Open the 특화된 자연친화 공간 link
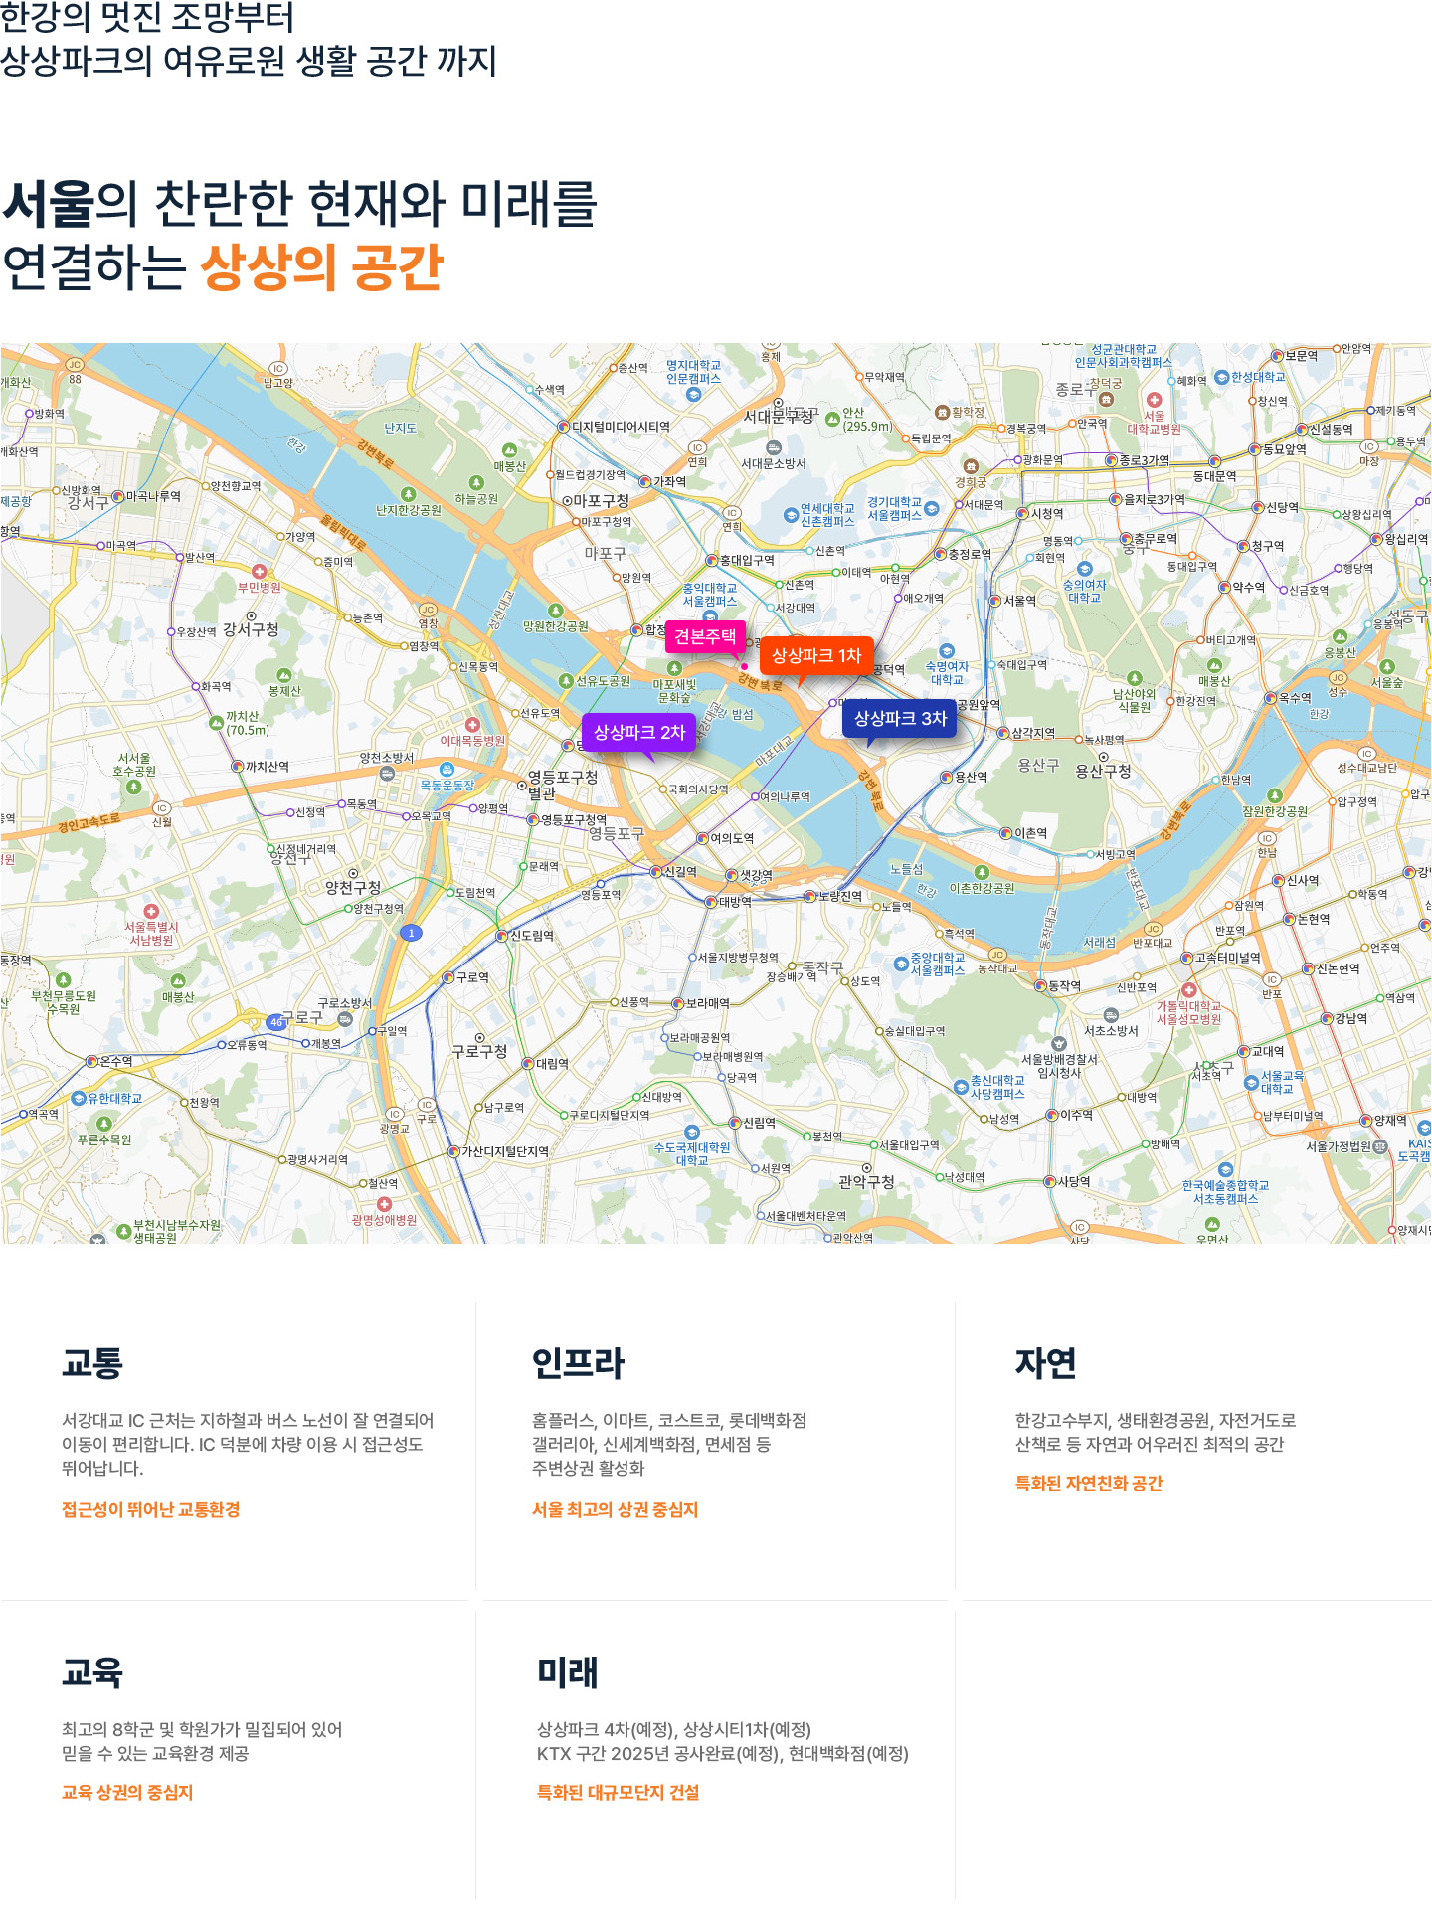Viewport: 1432px width, 1929px height. [x=1089, y=1483]
